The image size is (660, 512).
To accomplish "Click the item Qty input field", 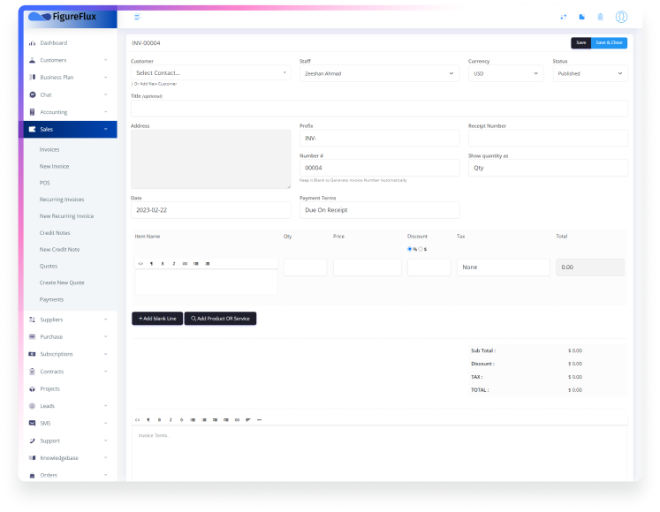I will [x=305, y=267].
